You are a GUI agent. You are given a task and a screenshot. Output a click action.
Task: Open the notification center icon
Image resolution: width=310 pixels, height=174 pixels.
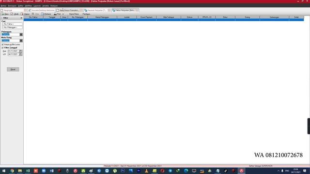(305, 171)
